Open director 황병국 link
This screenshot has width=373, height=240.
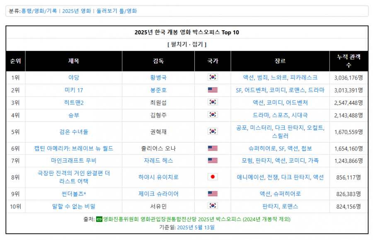click(158, 78)
